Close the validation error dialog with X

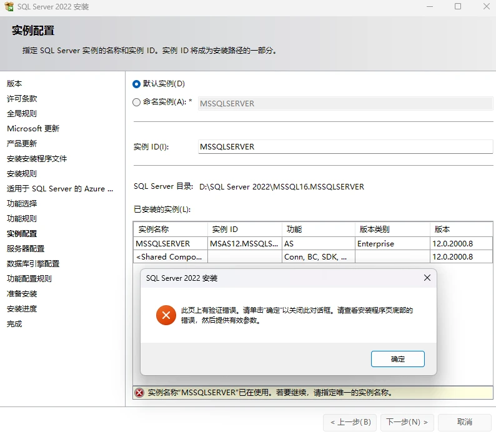pyautogui.click(x=427, y=278)
